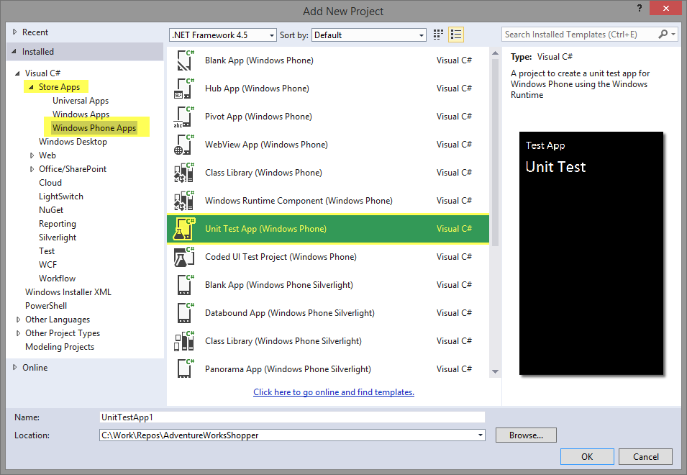The height and width of the screenshot is (475, 687).
Task: Select Windows Installer XML category
Action: click(68, 291)
